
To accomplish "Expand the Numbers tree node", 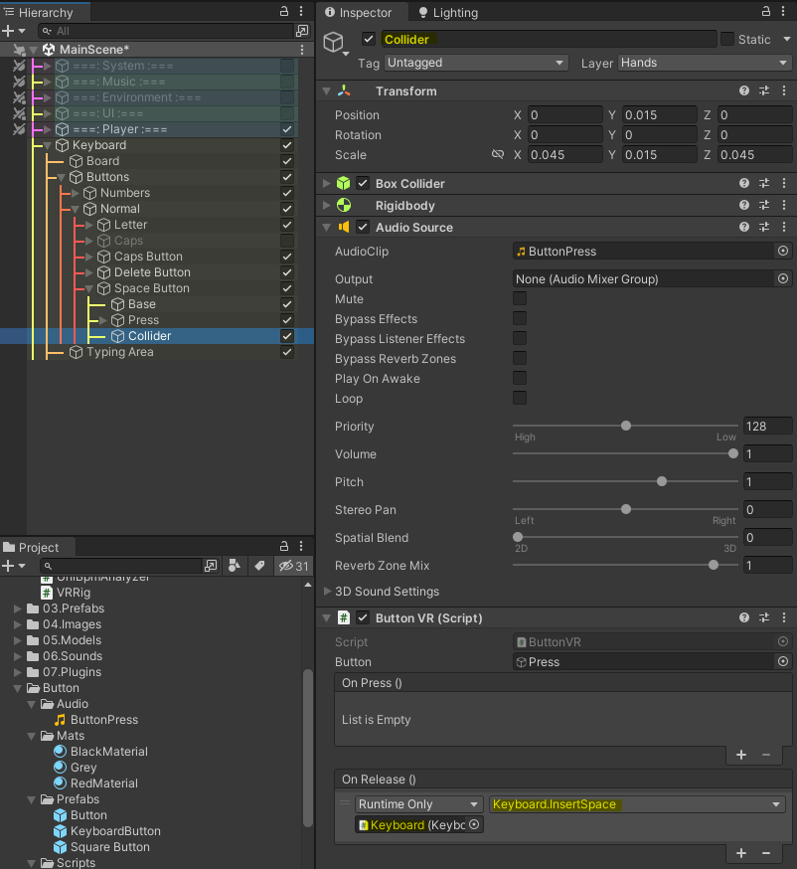I will pos(76,193).
